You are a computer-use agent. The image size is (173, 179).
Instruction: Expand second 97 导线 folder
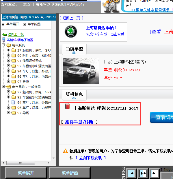[x=8, y=112]
